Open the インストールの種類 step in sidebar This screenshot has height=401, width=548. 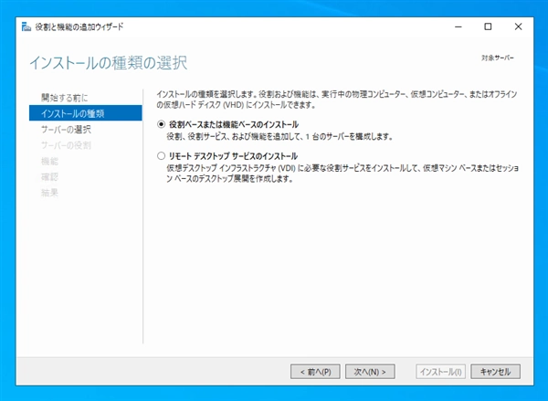pos(86,113)
